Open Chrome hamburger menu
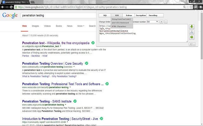Image resolution: width=203 pixels, height=126 pixels. click(200, 7)
